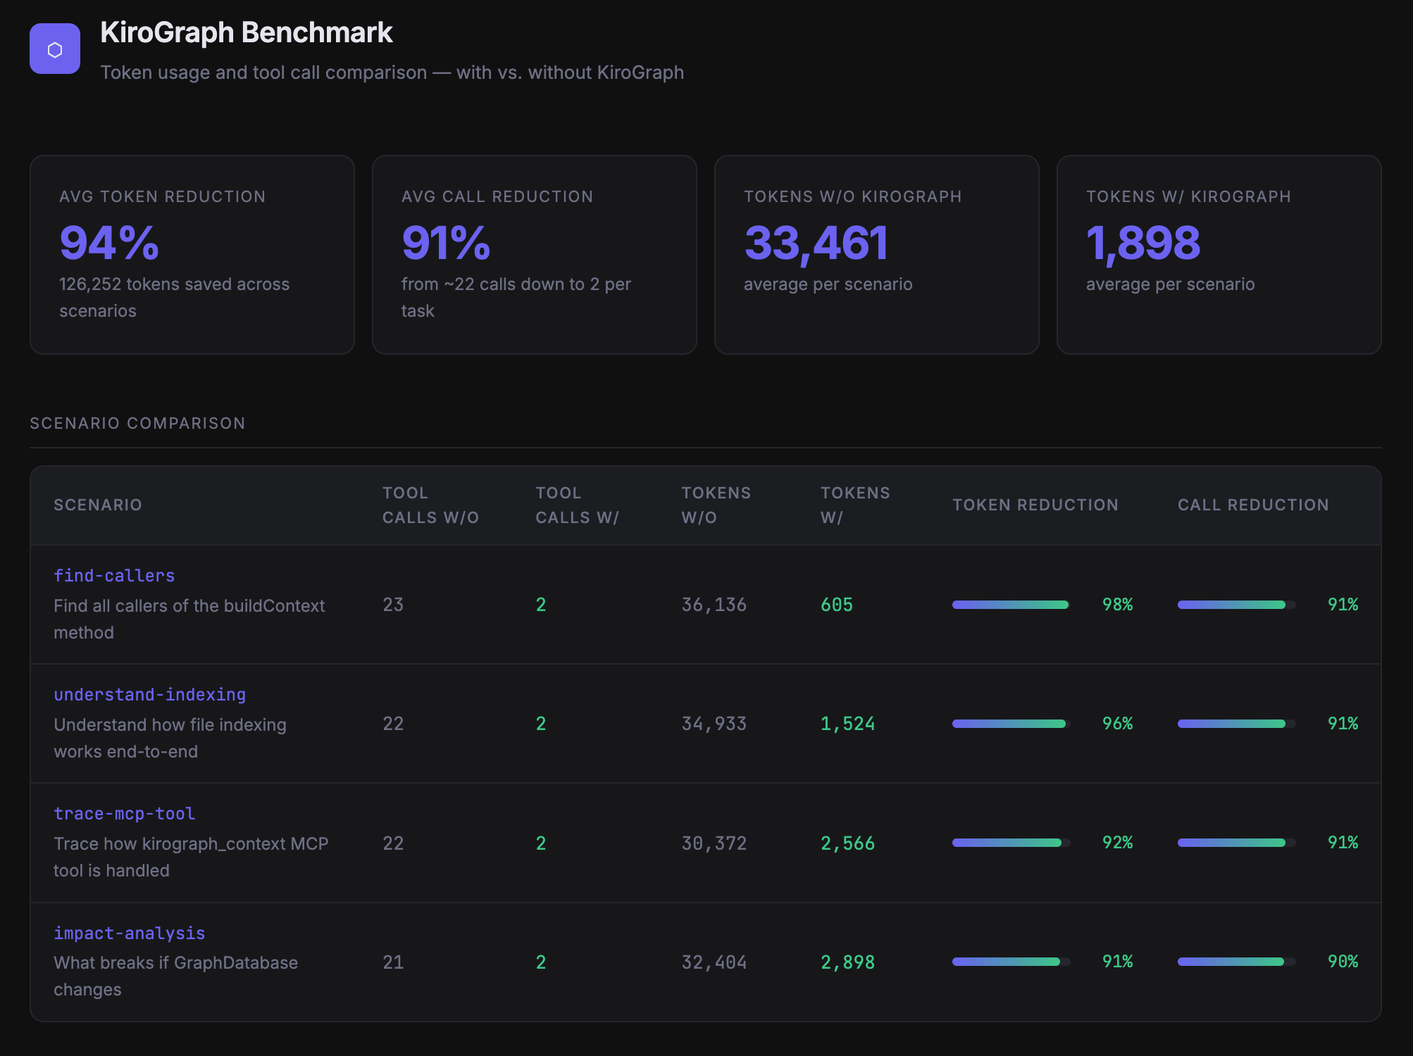Click the trace-mcp-tool token reduction progress bar
The height and width of the screenshot is (1056, 1413).
(1011, 843)
